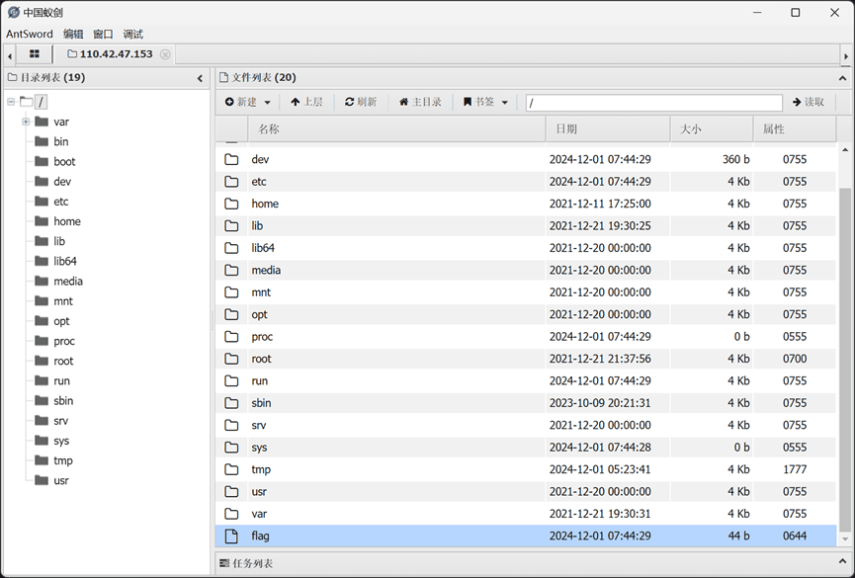
Task: Click the file list vertical scrollbar
Action: (845, 346)
